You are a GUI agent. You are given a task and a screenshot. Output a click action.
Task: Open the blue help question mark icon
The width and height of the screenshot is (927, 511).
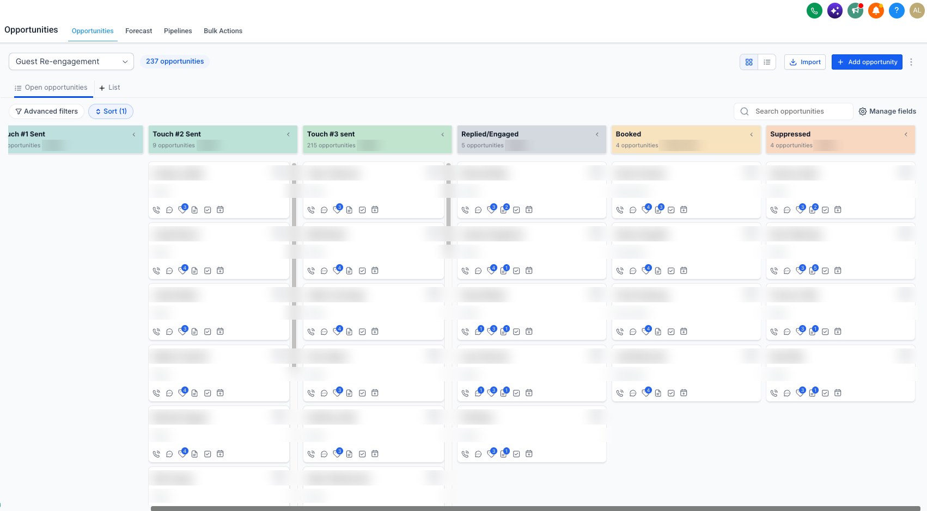pyautogui.click(x=896, y=10)
